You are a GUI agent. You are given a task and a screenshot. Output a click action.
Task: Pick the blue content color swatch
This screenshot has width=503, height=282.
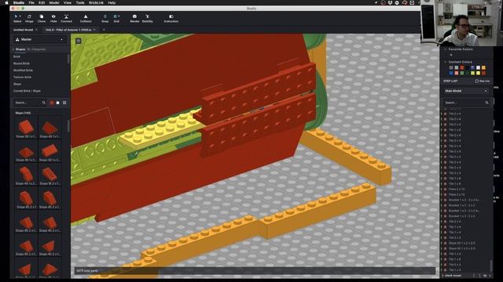point(451,73)
